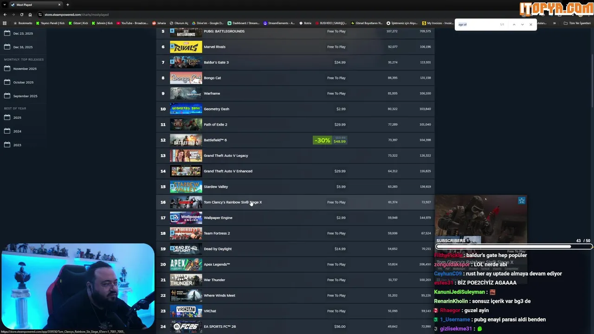The width and height of the screenshot is (594, 334).
Task: Click the Wallpaper Engine image
Action: [x=186, y=218]
